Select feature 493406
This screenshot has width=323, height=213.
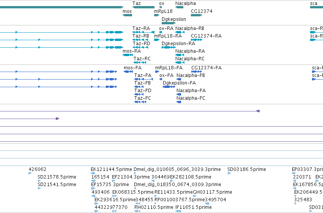(x=101, y=192)
